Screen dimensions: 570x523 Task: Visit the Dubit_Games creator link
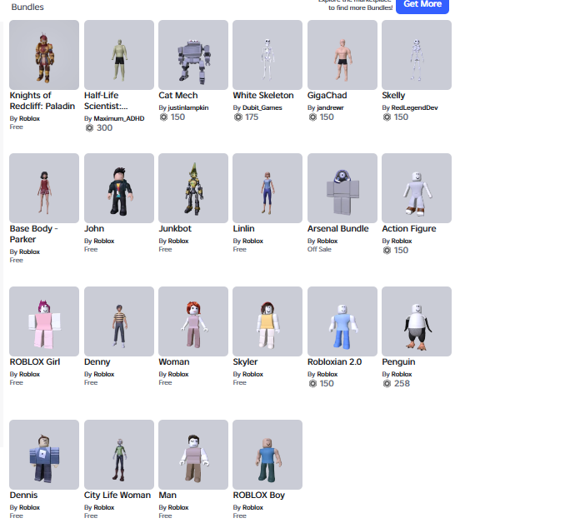pos(262,108)
